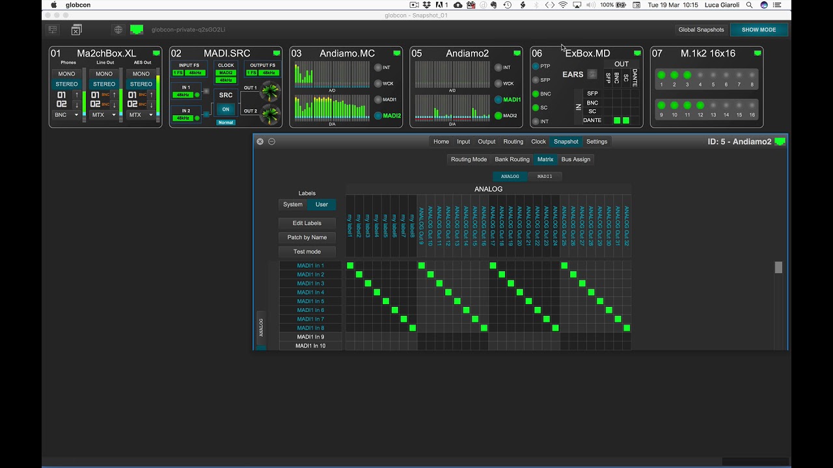Click the up arrow in the Phones section
This screenshot has height=468, width=833.
(x=77, y=95)
